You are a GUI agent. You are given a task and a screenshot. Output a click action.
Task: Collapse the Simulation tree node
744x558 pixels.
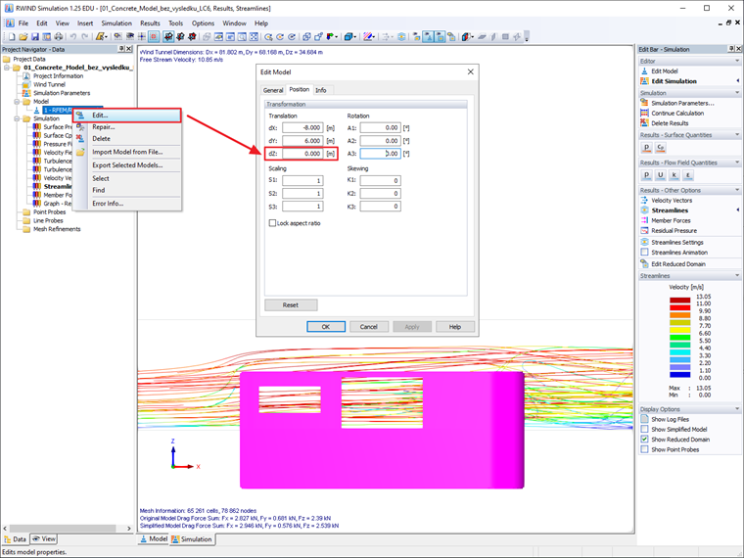(x=17, y=118)
